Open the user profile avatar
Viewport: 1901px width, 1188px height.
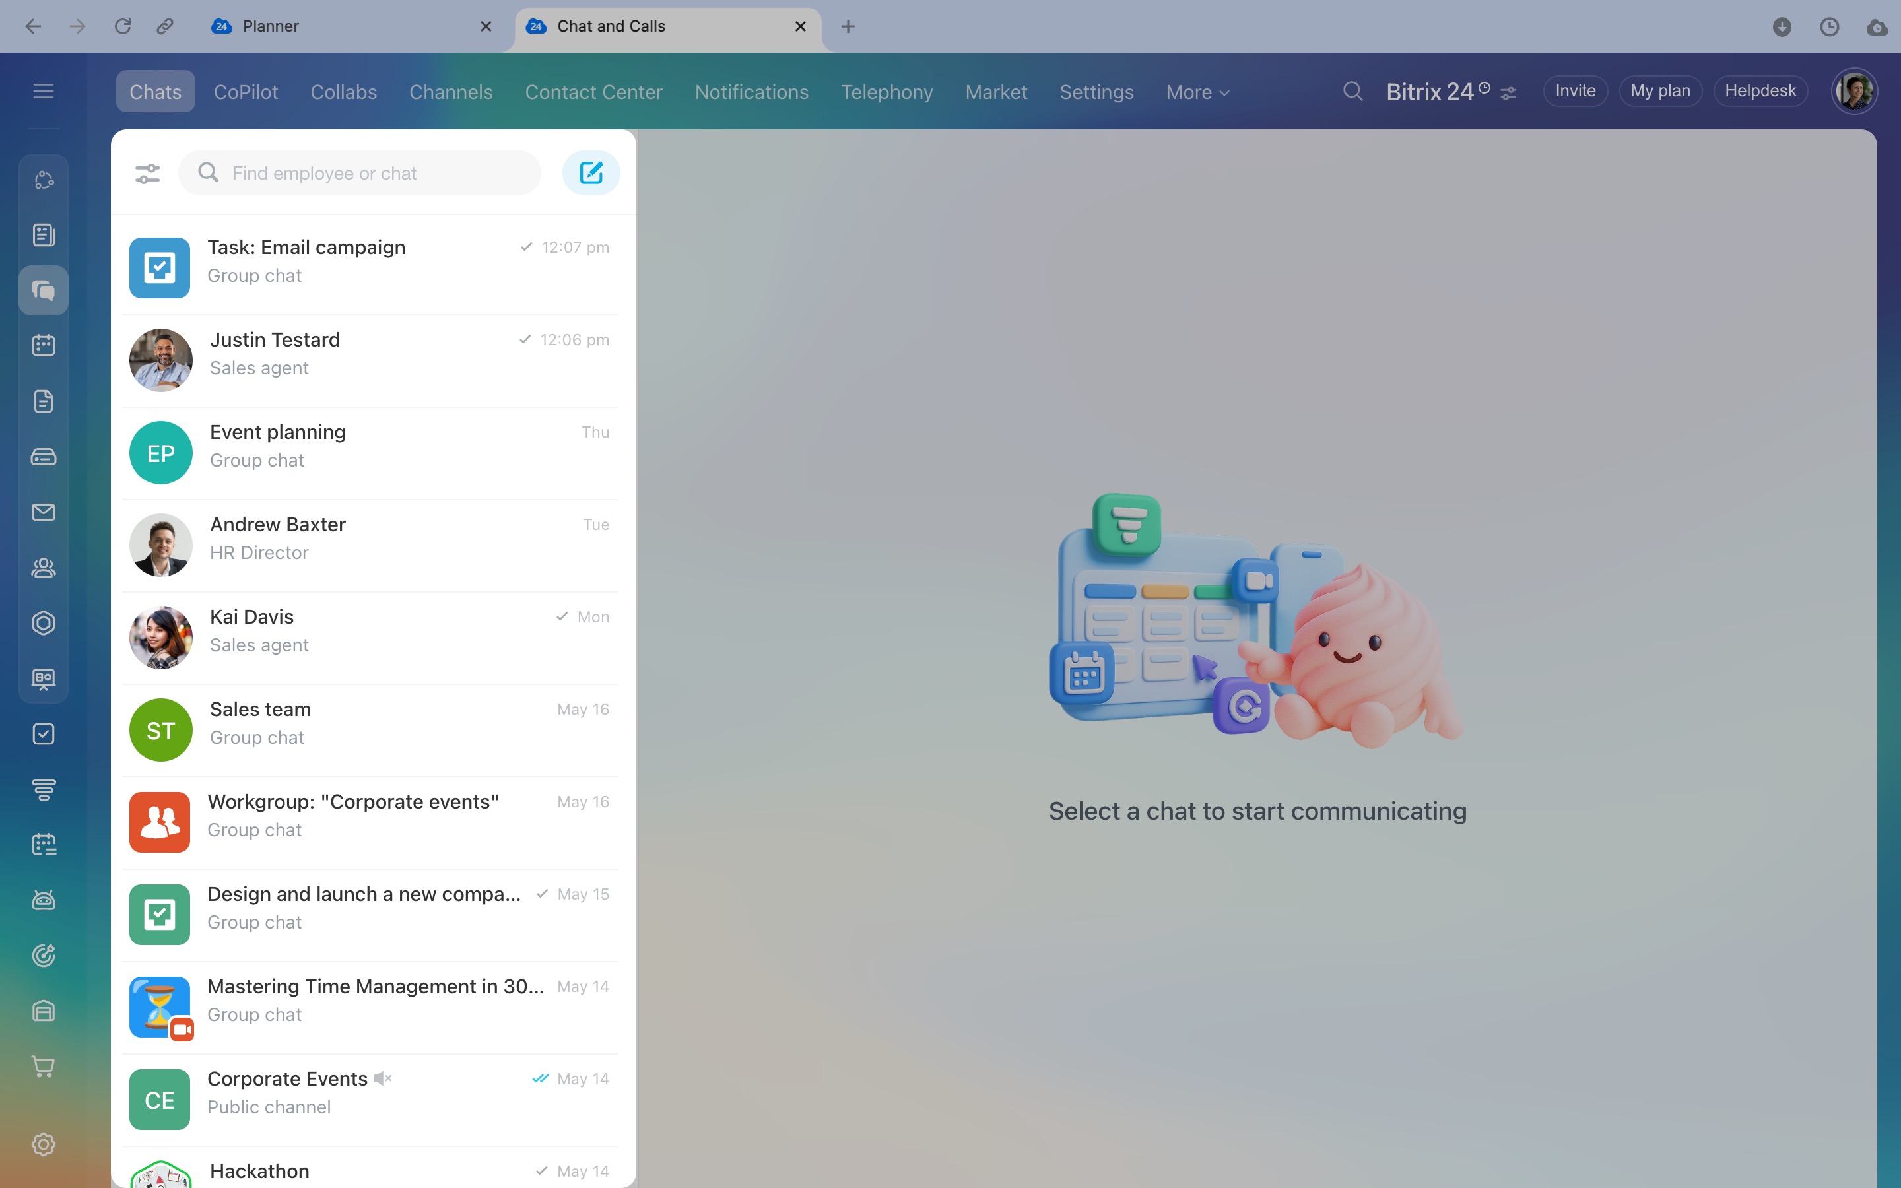[x=1855, y=91]
